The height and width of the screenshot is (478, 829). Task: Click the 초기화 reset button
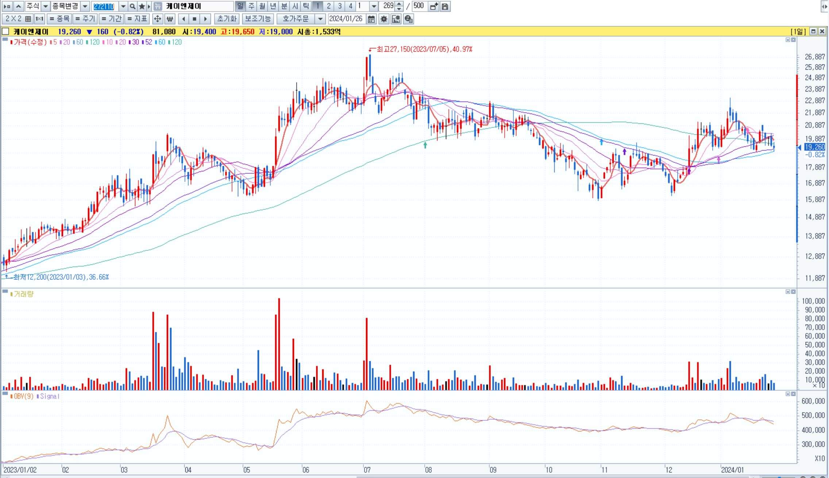coord(227,19)
